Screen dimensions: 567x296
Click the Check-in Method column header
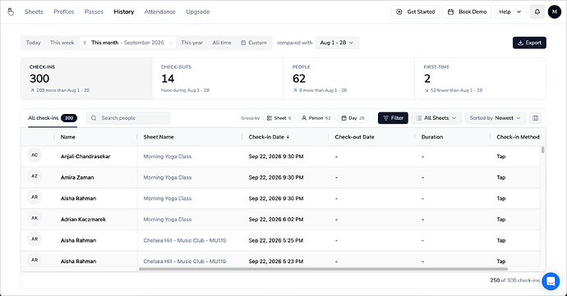518,137
